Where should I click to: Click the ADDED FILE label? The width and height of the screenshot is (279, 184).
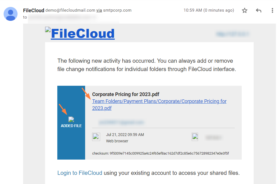pyautogui.click(x=71, y=126)
